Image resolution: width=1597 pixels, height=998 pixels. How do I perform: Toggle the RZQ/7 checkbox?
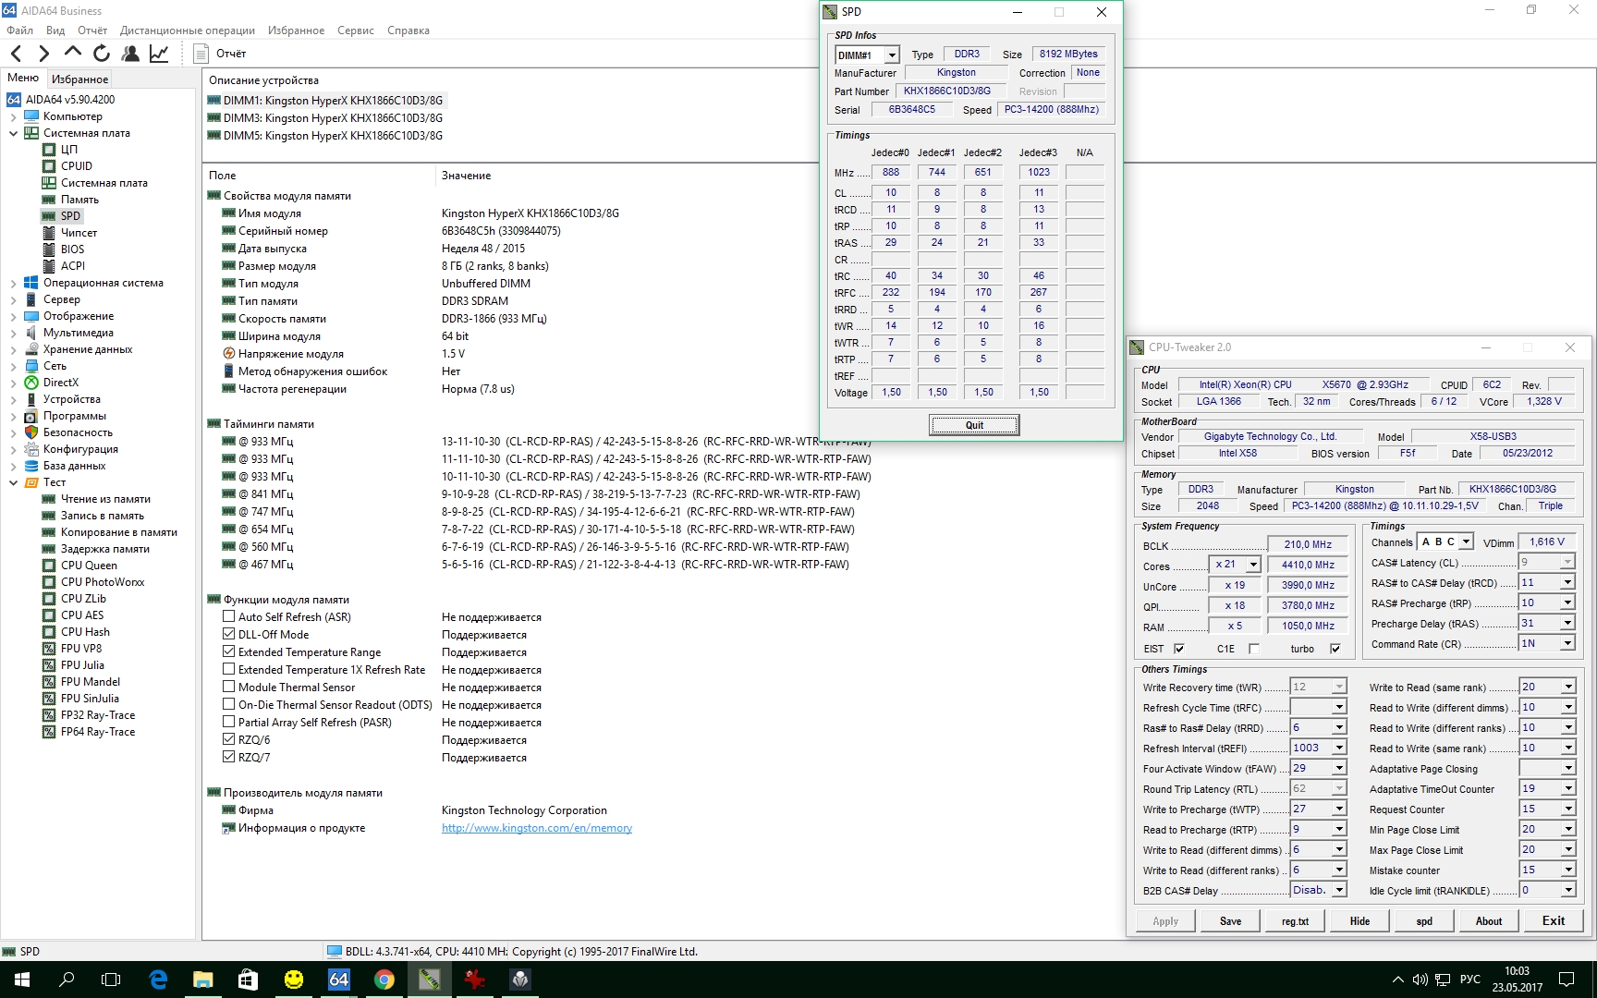228,758
